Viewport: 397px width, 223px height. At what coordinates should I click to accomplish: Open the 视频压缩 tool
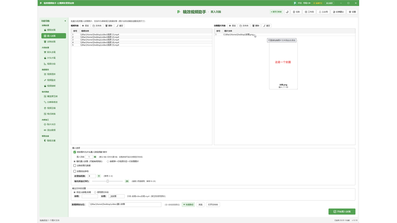[53, 108]
